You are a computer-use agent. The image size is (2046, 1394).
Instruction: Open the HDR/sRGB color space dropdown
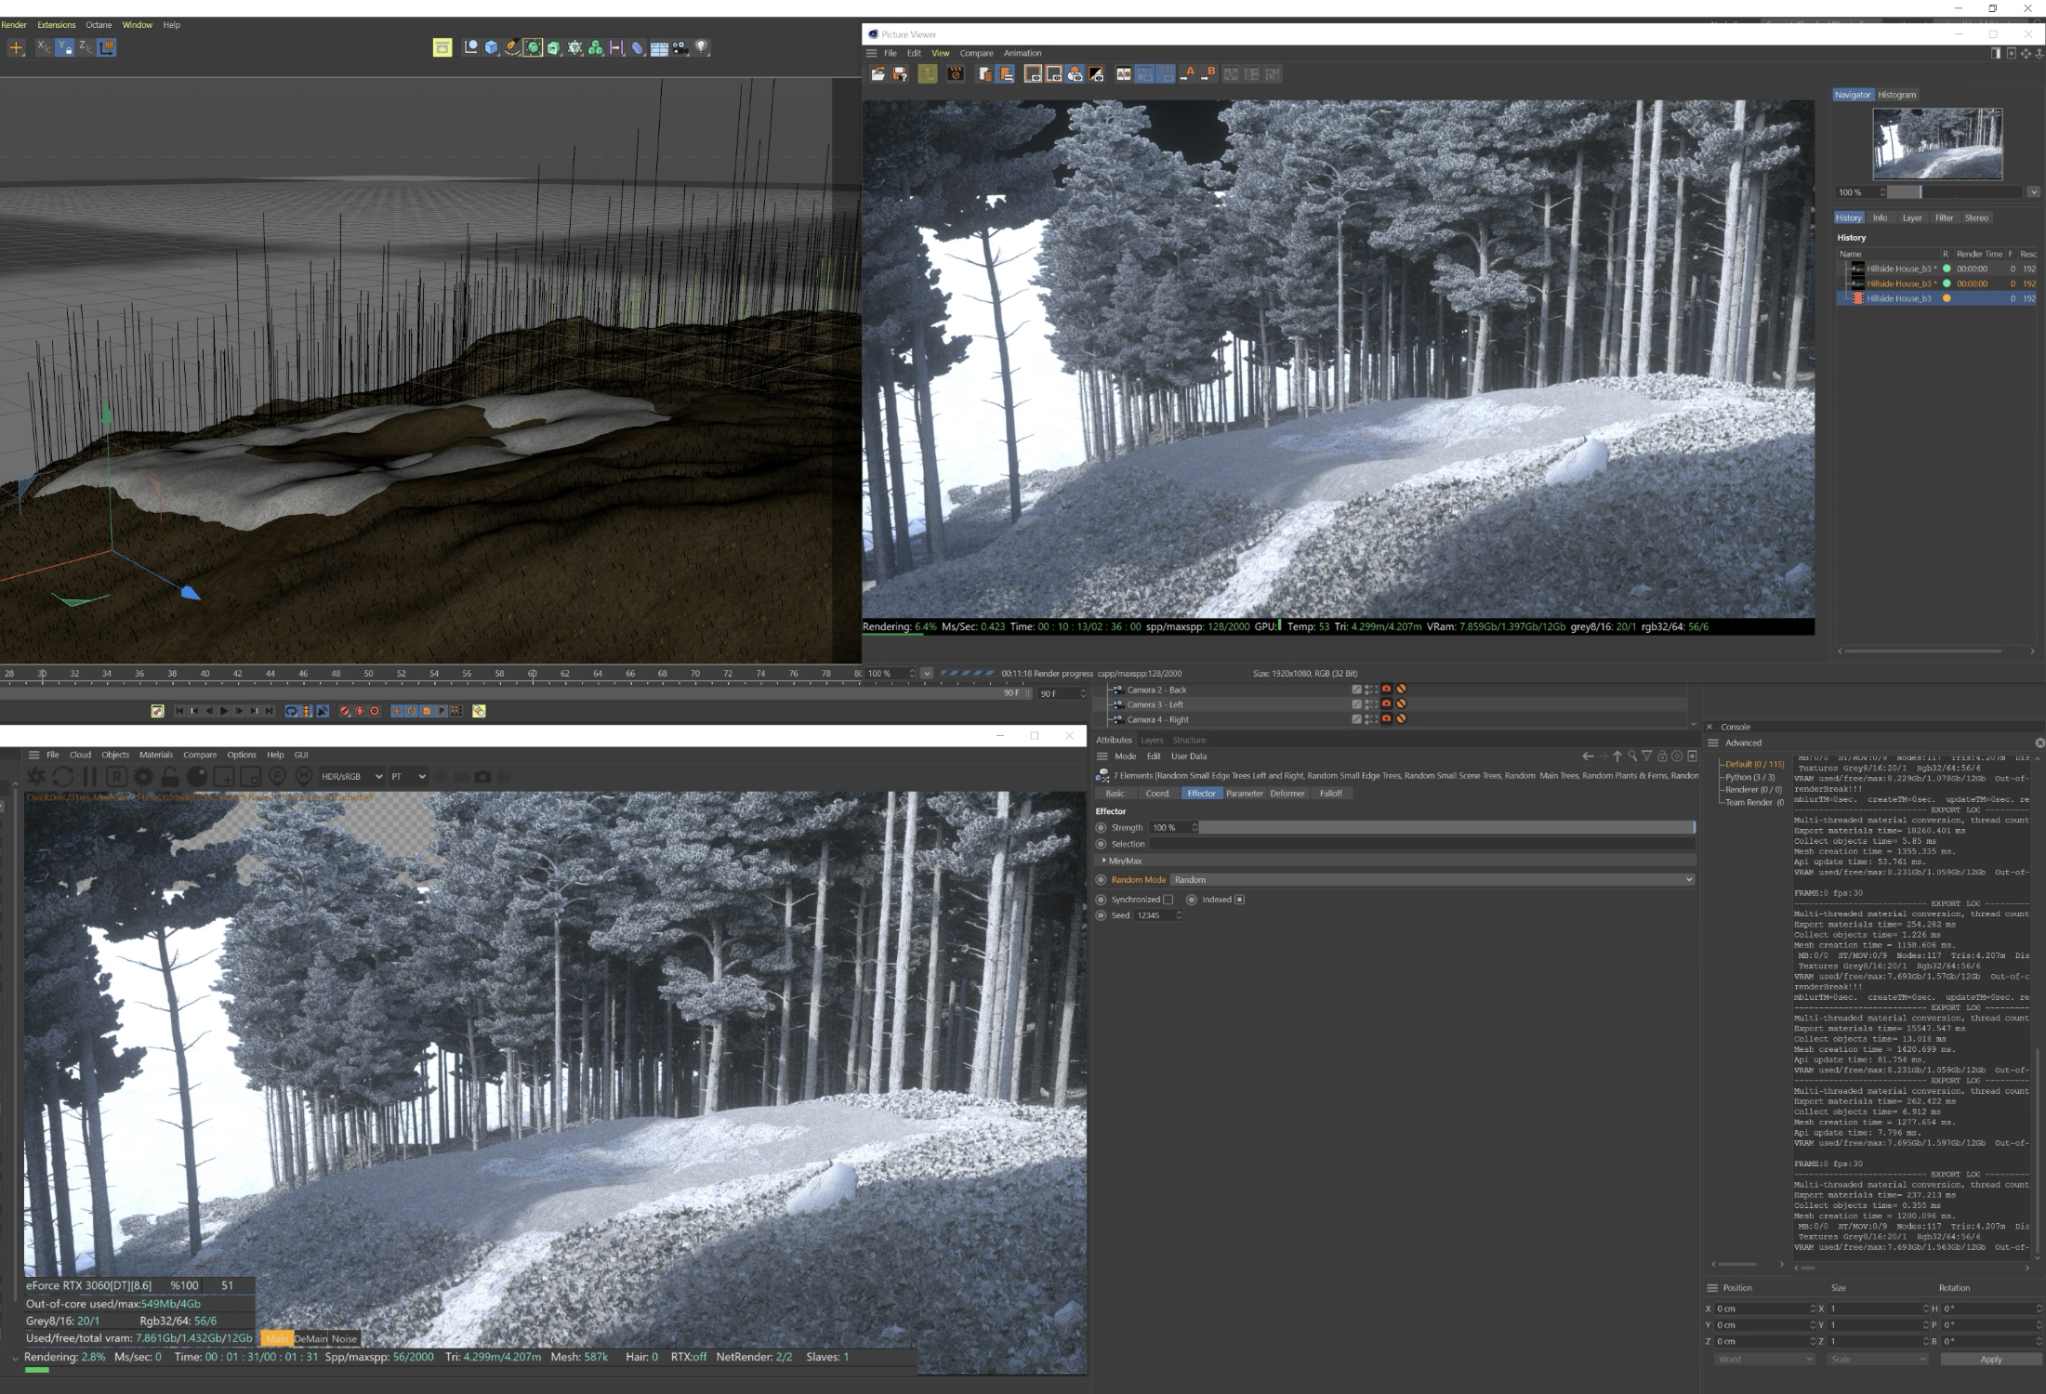[x=351, y=777]
